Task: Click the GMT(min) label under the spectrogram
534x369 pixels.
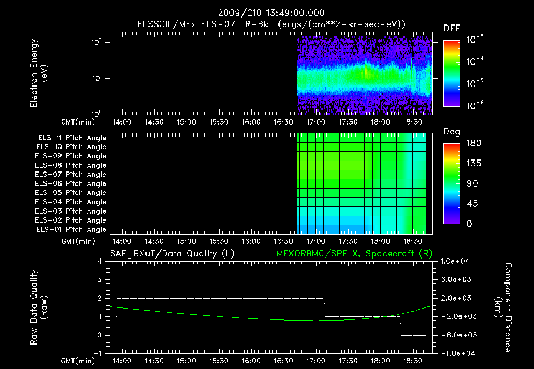Action: click(x=78, y=122)
